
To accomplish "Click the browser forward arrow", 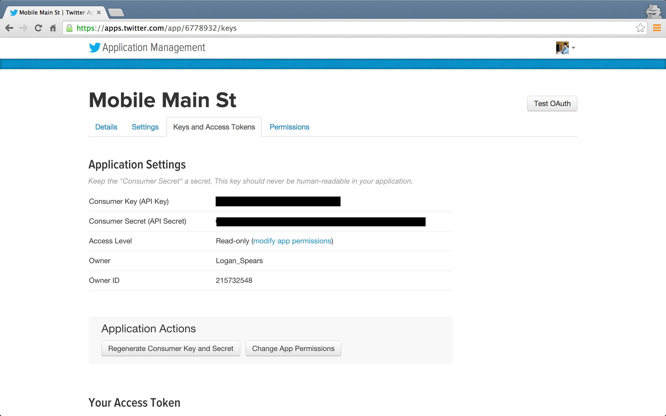I will click(24, 28).
